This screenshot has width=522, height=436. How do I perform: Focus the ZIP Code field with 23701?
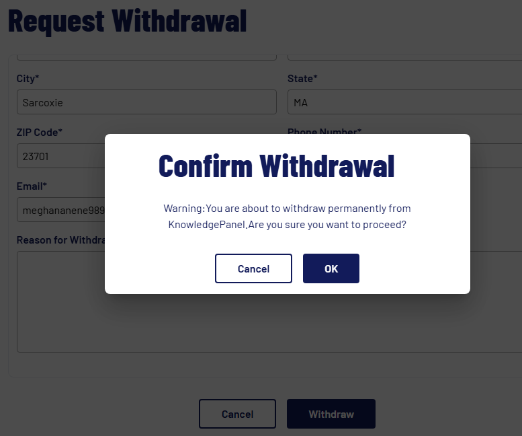click(x=60, y=156)
